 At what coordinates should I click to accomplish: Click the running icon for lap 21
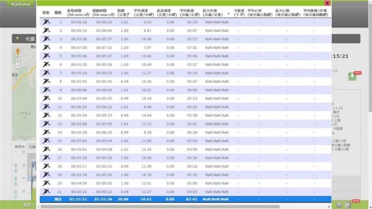46,191
